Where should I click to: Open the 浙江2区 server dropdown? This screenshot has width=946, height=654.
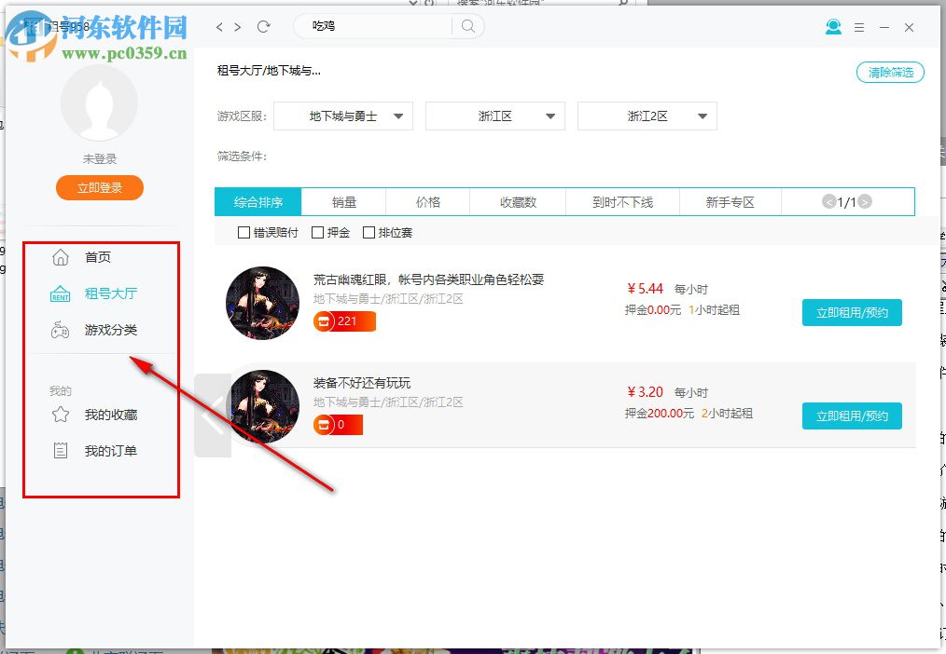click(x=647, y=116)
